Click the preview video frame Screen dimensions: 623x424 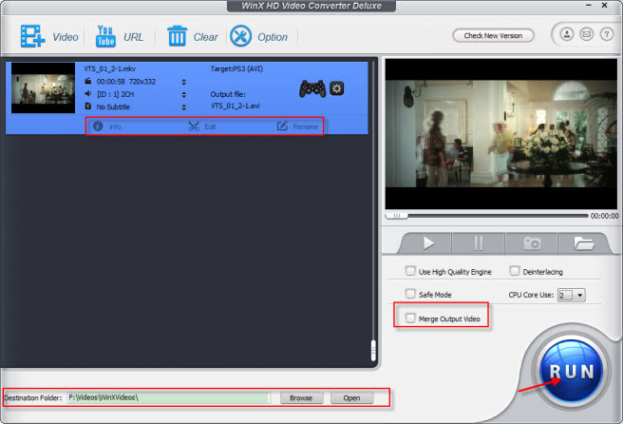(x=501, y=134)
